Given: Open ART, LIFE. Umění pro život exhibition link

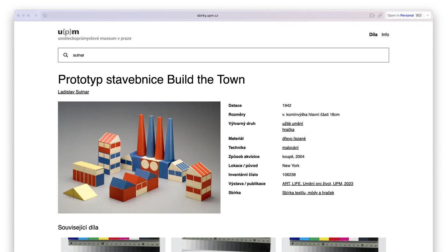Looking at the screenshot, I should 318,184.
